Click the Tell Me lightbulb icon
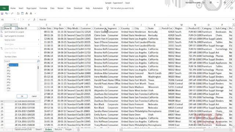 (108, 8)
